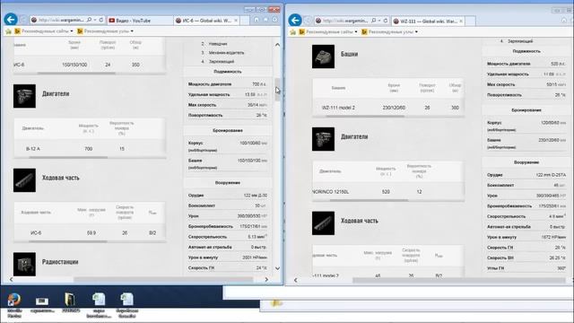
Task: Click the Ходовая часть heading in the left window
Action: [x=60, y=178]
